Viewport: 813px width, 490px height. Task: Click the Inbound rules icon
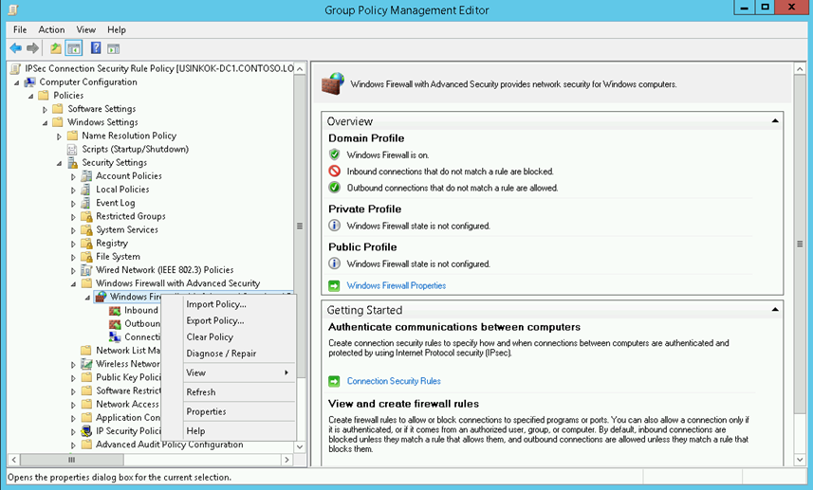point(115,310)
